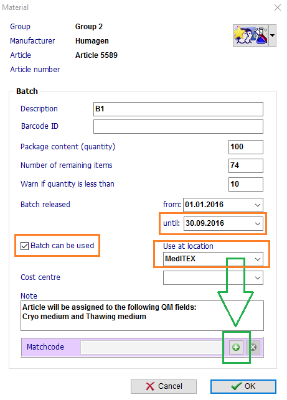Click the green plus Matchcode add icon

(x=236, y=347)
